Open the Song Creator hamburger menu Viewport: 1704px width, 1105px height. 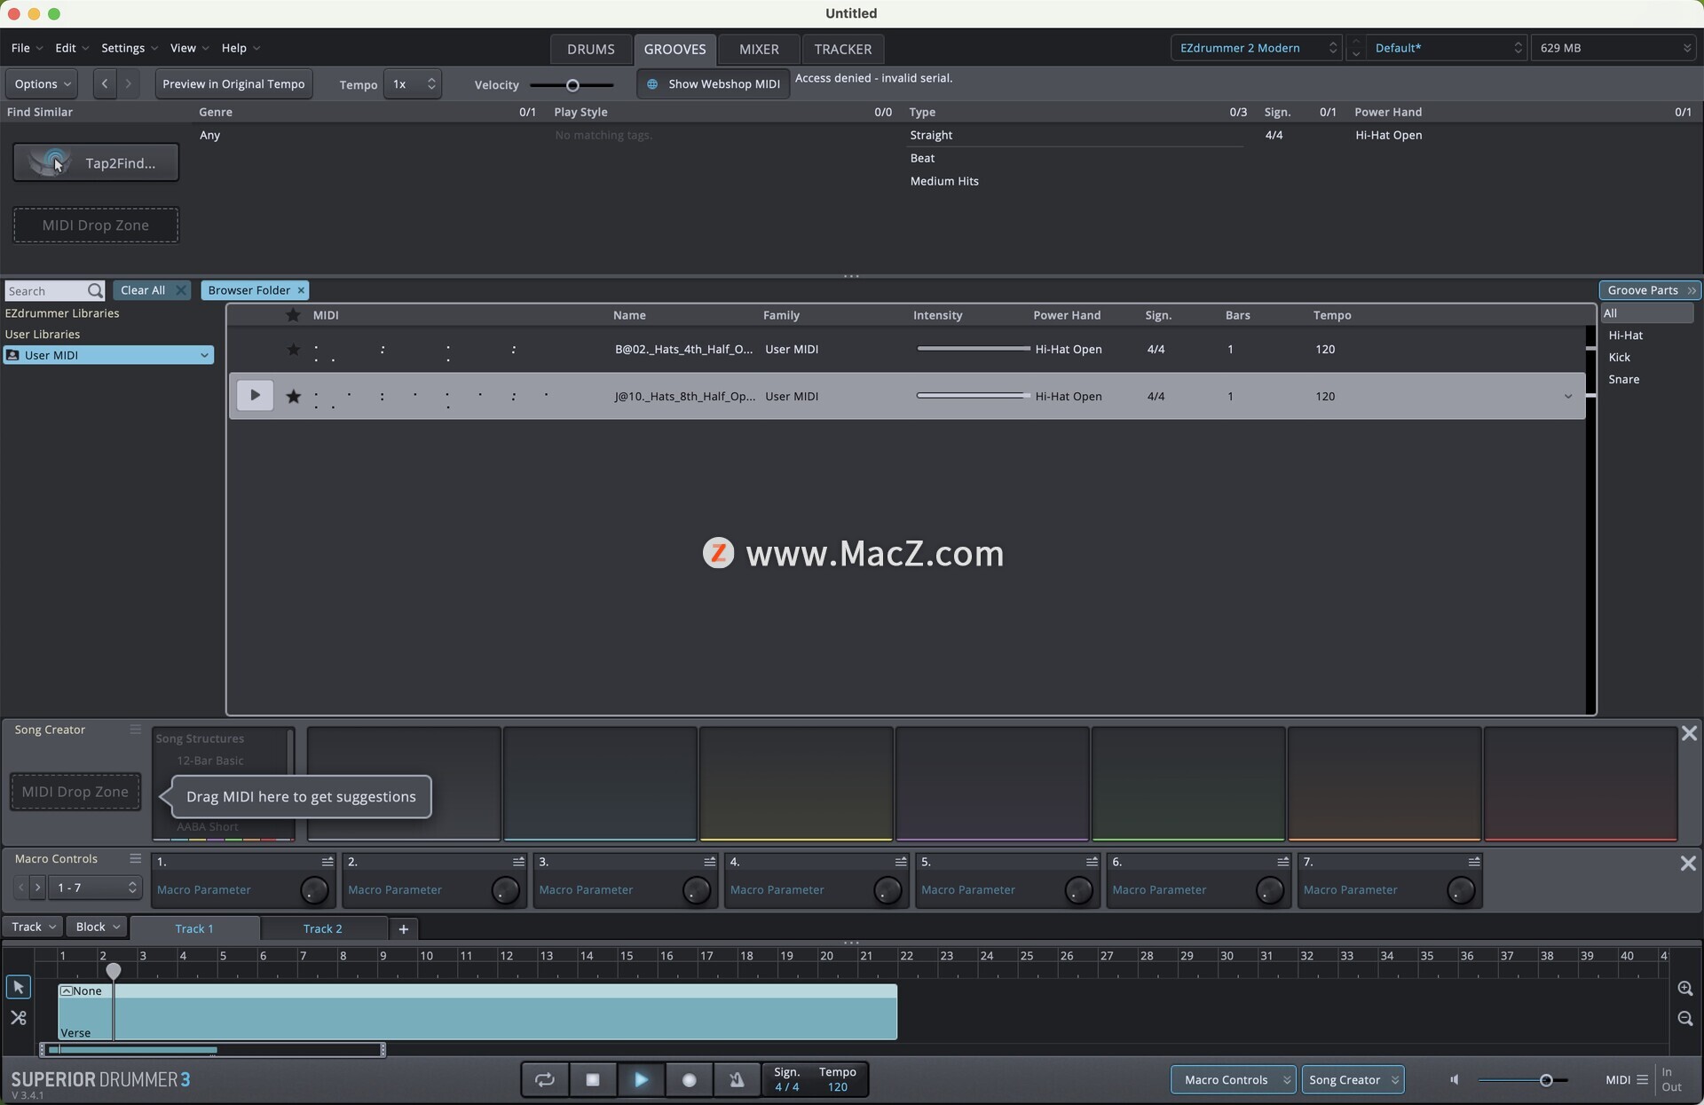tap(135, 730)
